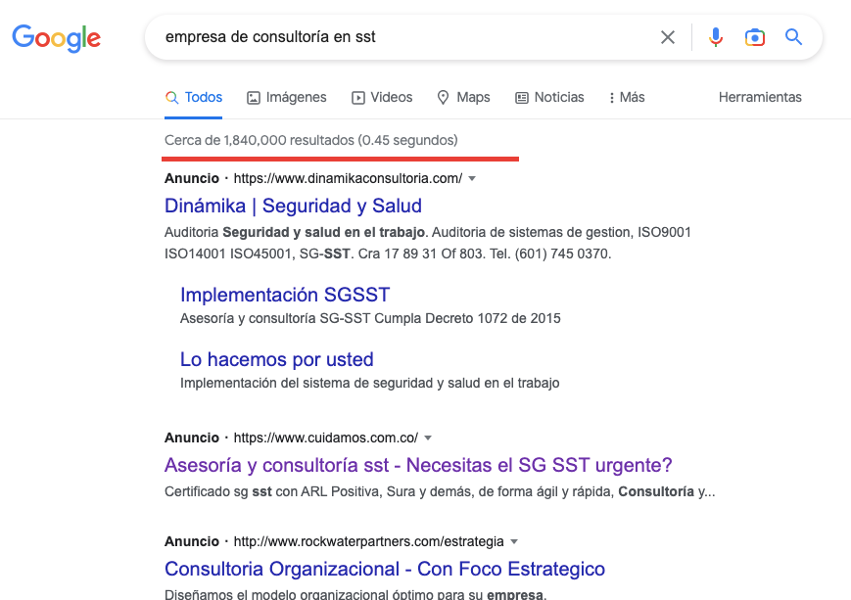Image resolution: width=851 pixels, height=600 pixels.
Task: Expand the dropdown arrow next to rockwaterpartners.com
Action: pyautogui.click(x=514, y=541)
